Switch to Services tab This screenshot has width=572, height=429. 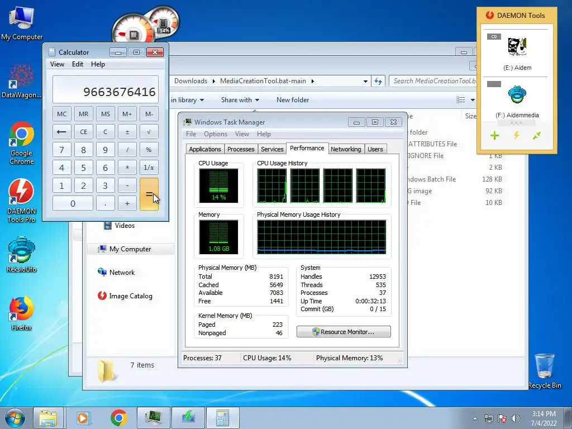272,149
